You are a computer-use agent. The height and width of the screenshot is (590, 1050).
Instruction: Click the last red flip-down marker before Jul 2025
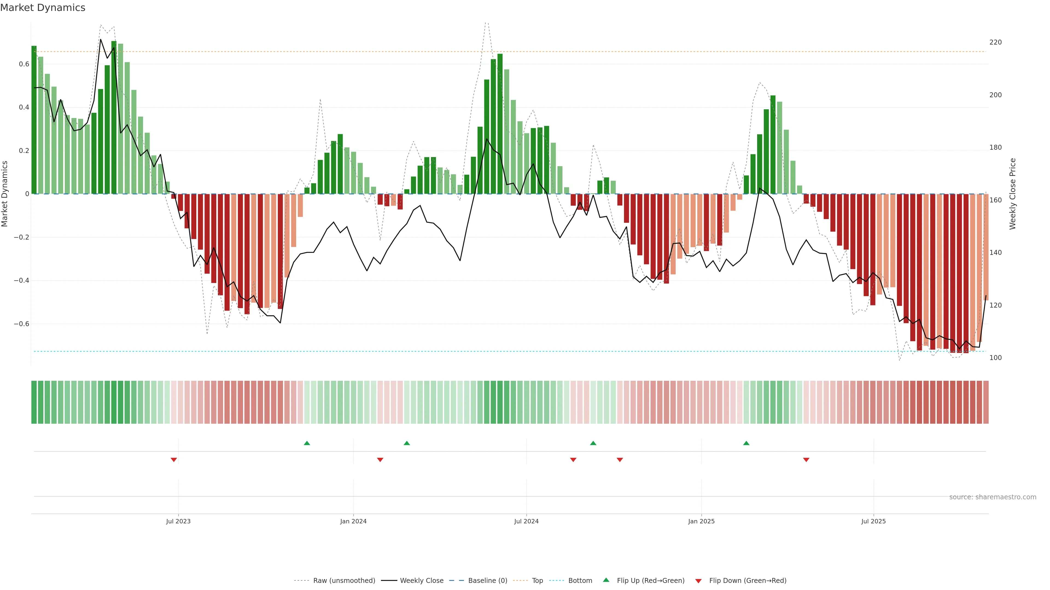click(x=806, y=460)
